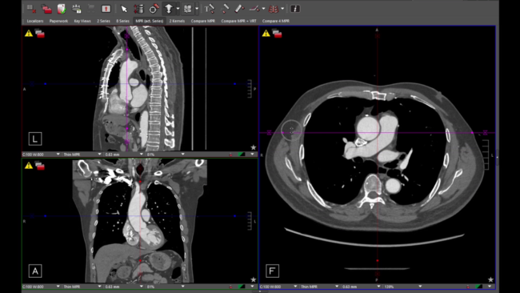Image resolution: width=520 pixels, height=293 pixels.
Task: Choose the 2 Kernels layout
Action: pos(177,21)
